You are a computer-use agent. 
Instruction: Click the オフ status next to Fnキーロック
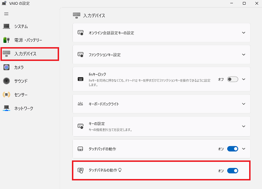(221, 80)
